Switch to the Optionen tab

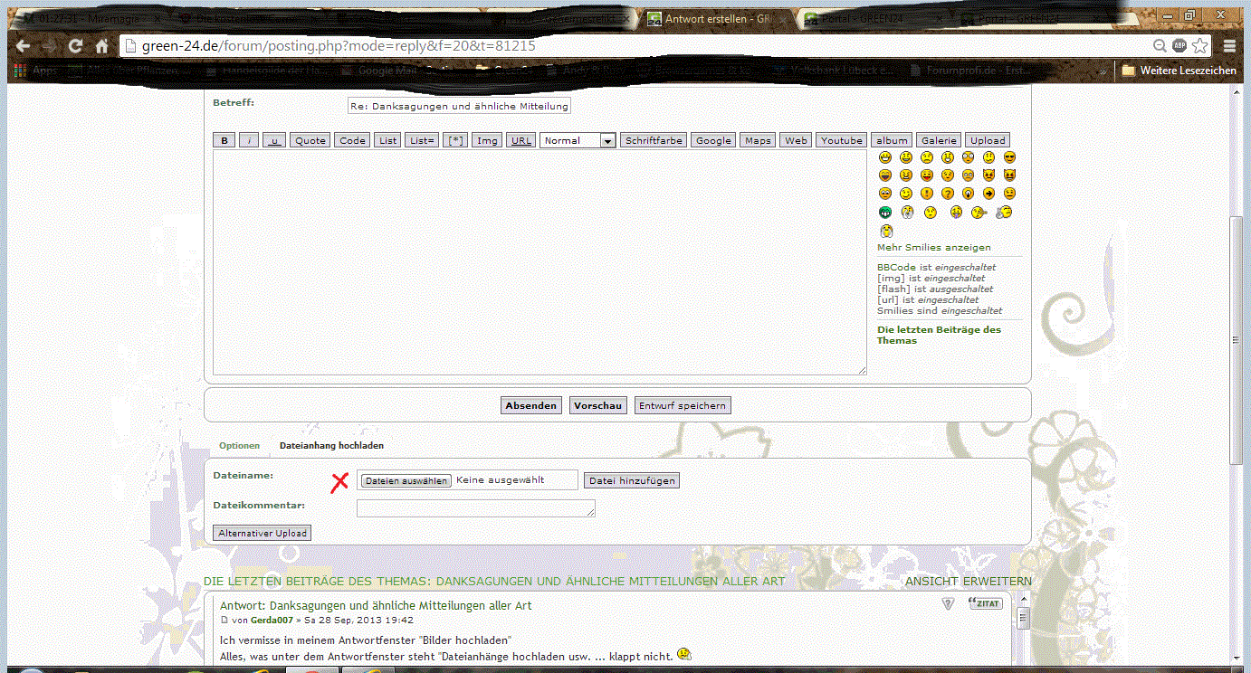(239, 446)
